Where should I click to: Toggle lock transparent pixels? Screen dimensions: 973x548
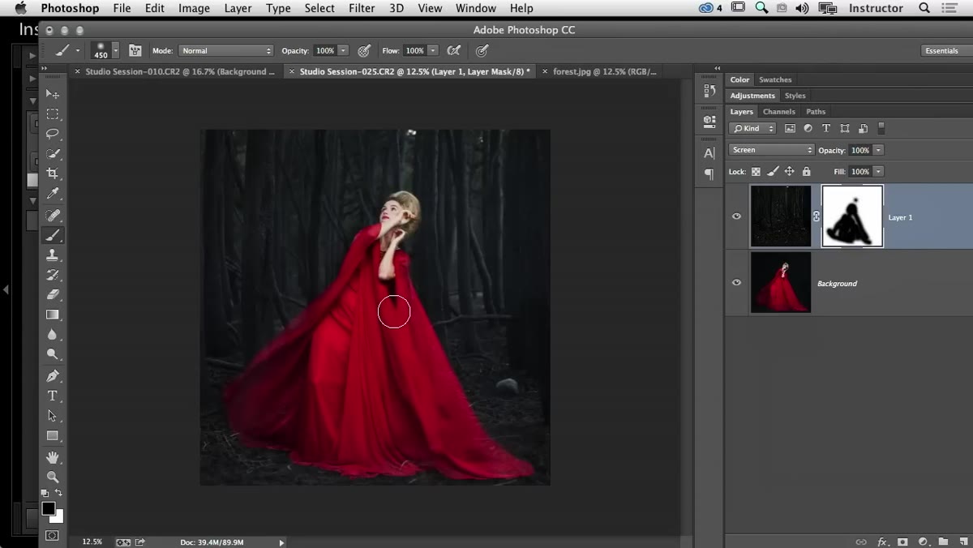coord(757,172)
